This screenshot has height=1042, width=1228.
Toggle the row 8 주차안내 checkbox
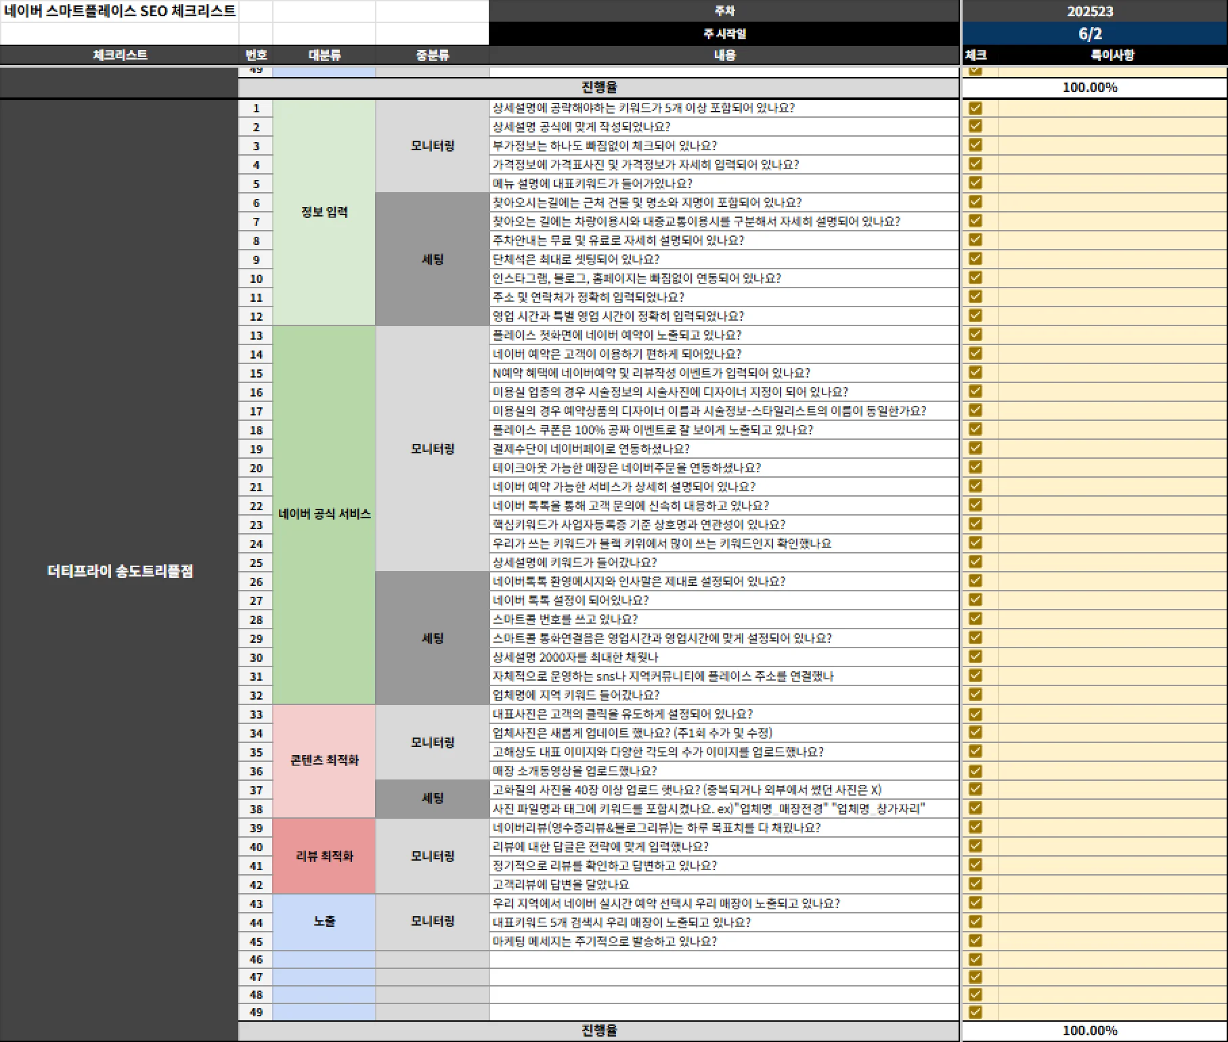975,240
